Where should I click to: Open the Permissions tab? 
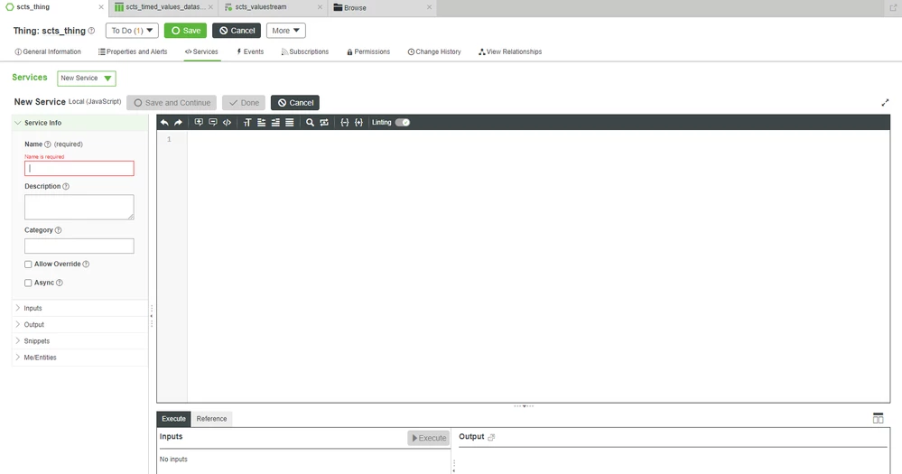pyautogui.click(x=368, y=51)
